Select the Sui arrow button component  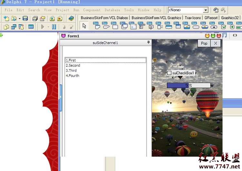tap(213, 25)
